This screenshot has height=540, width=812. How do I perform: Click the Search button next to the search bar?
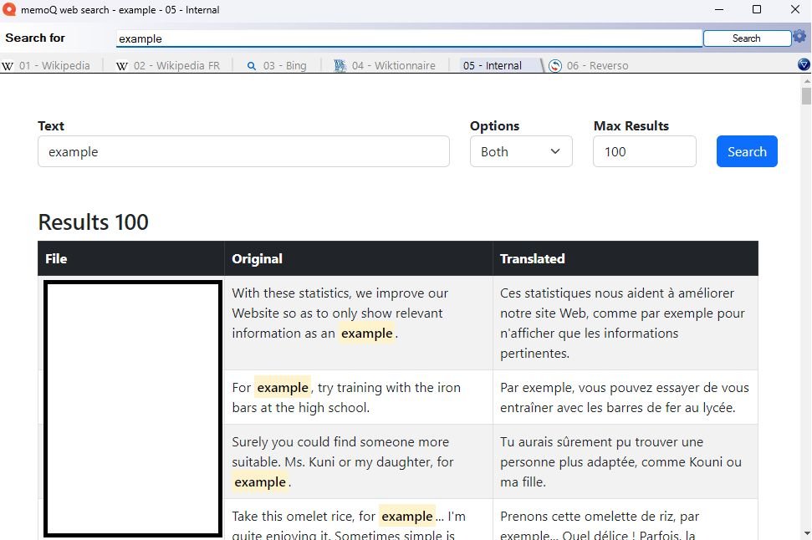(x=747, y=38)
